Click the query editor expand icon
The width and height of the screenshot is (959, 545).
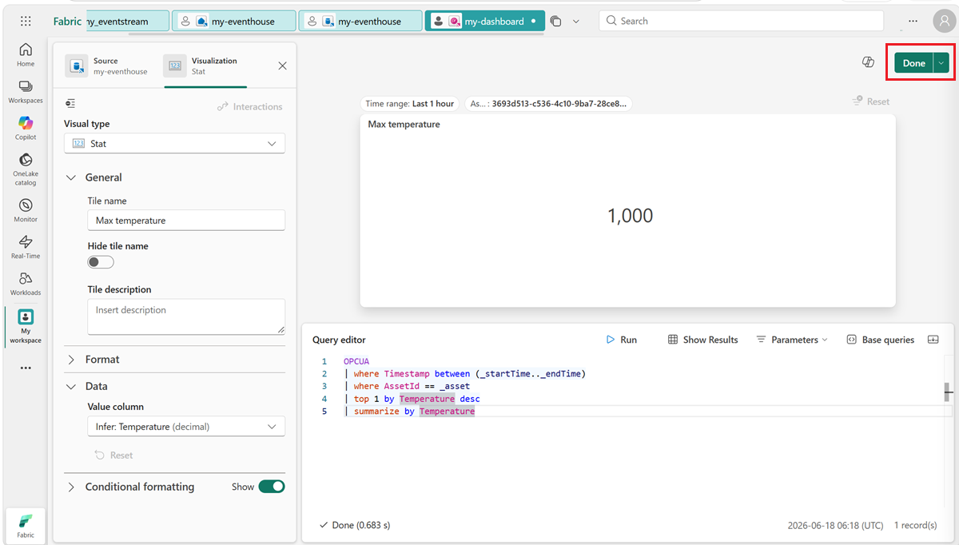pos(933,340)
